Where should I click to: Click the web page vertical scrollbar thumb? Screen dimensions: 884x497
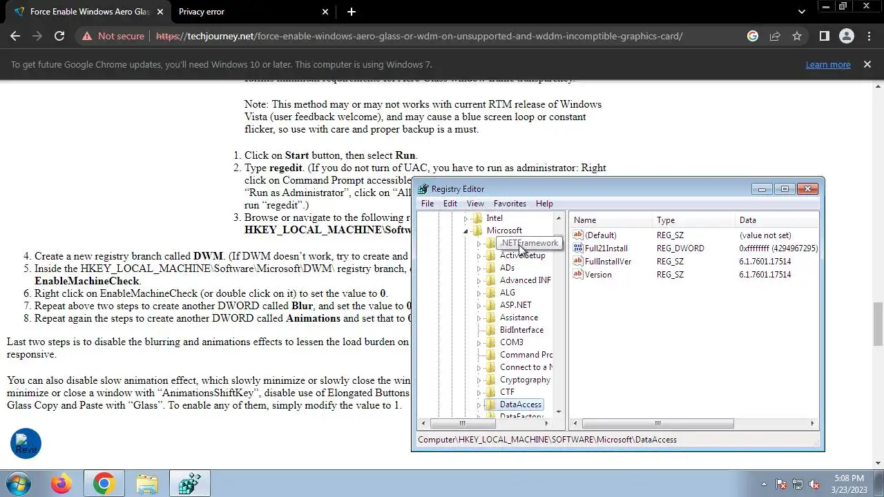(x=878, y=323)
